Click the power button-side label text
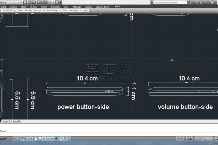218x145 pixels. pyautogui.click(x=83, y=107)
